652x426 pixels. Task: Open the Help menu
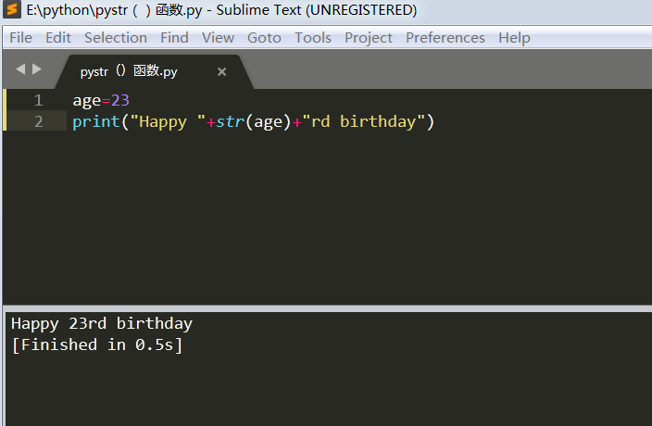coord(514,38)
